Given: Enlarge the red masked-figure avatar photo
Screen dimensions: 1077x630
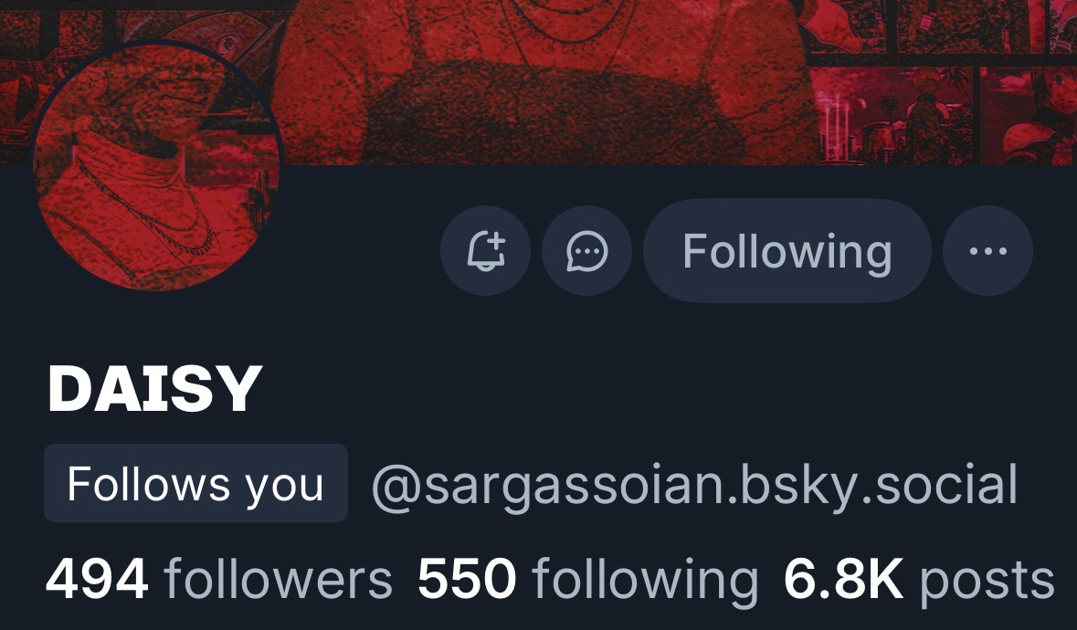Looking at the screenshot, I should [156, 167].
